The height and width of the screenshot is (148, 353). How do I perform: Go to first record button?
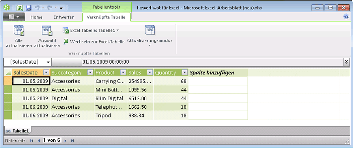[32, 141]
